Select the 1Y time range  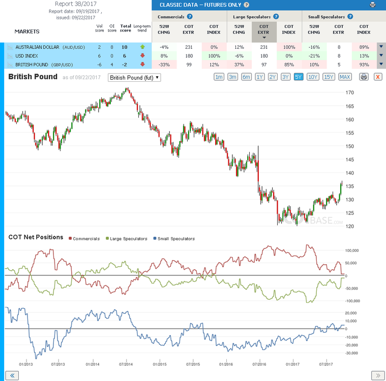click(260, 77)
